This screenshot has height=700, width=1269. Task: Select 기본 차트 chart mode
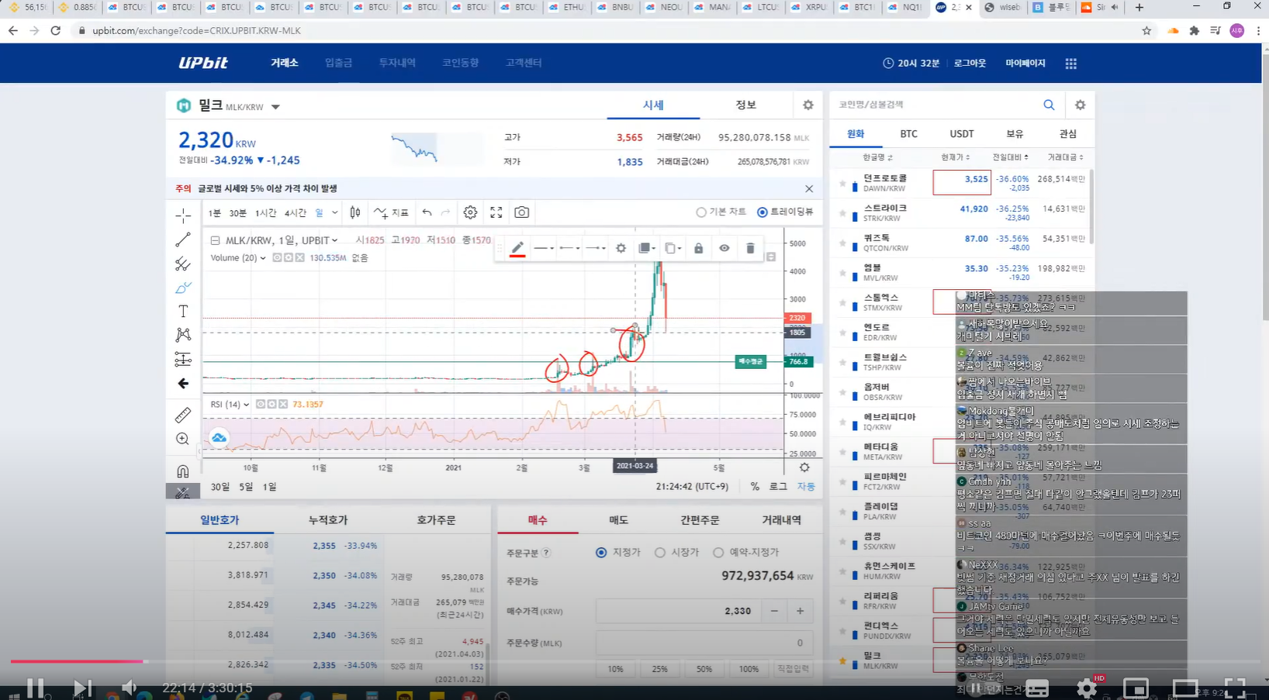point(721,212)
